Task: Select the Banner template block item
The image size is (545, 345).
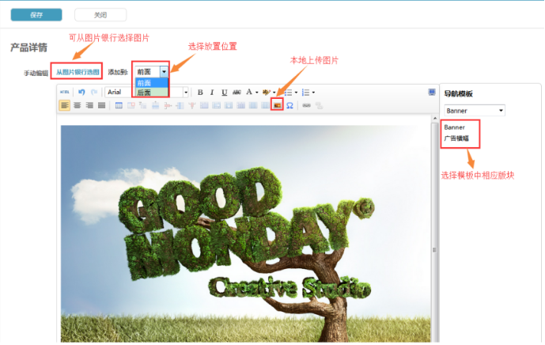Action: (454, 127)
